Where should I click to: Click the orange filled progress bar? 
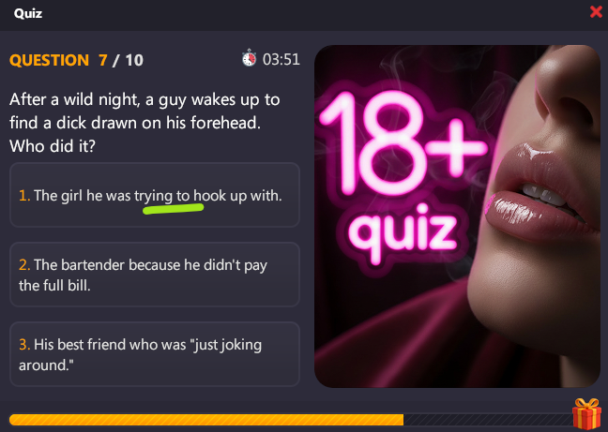coord(206,420)
